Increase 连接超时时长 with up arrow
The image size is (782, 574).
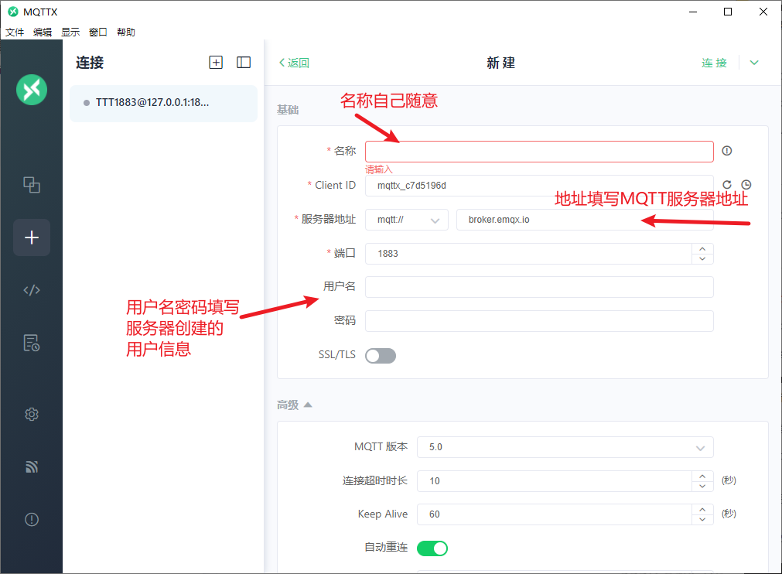[x=702, y=476]
